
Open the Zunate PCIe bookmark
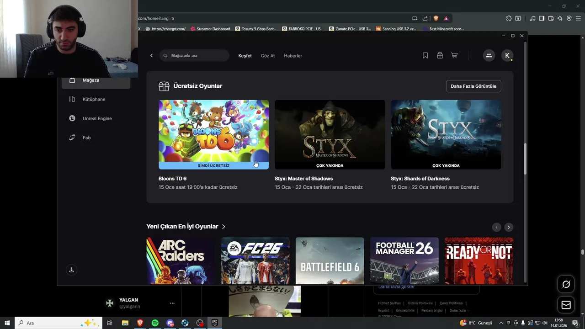click(350, 29)
